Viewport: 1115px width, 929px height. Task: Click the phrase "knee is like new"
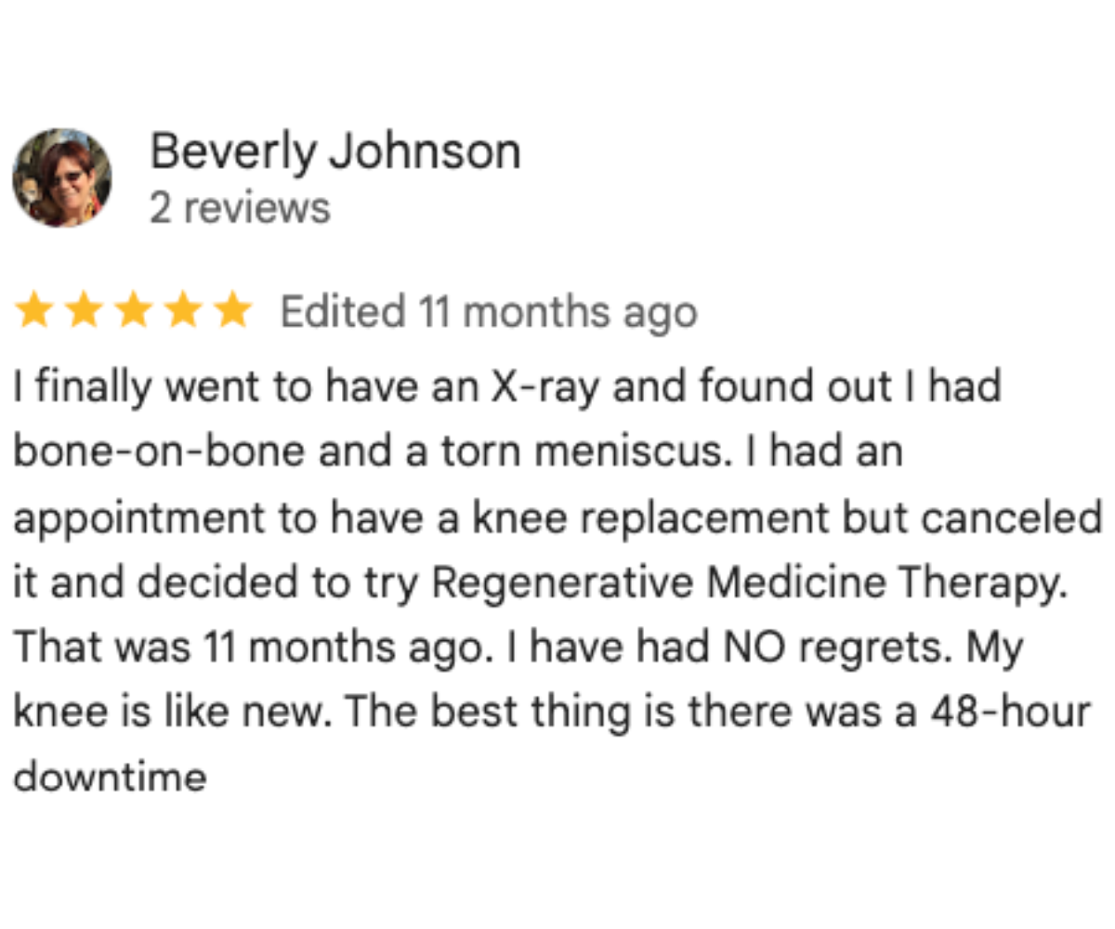(177, 713)
